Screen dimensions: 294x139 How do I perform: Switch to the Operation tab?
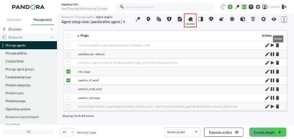pos(14,20)
